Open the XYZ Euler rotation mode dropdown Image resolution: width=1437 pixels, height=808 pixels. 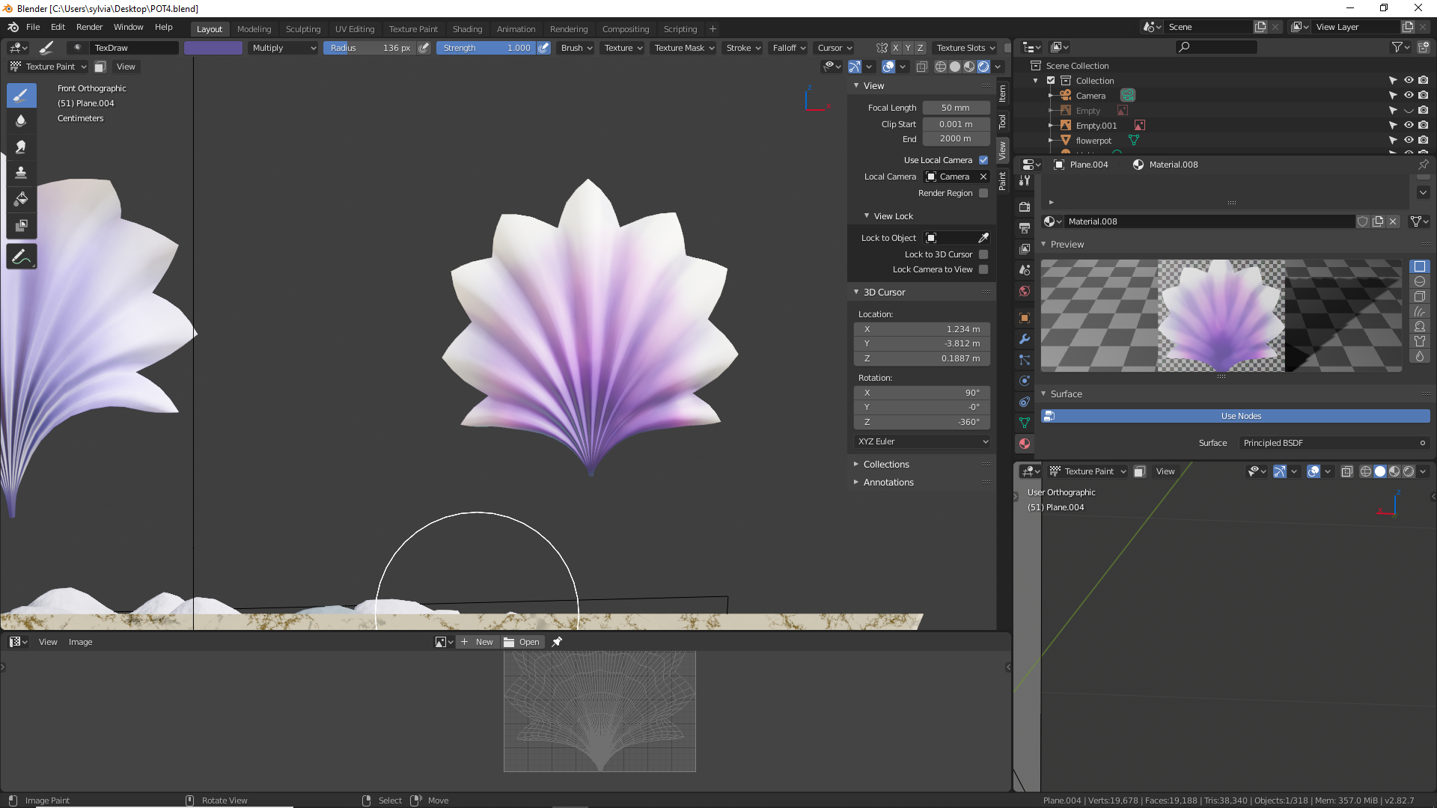tap(922, 441)
